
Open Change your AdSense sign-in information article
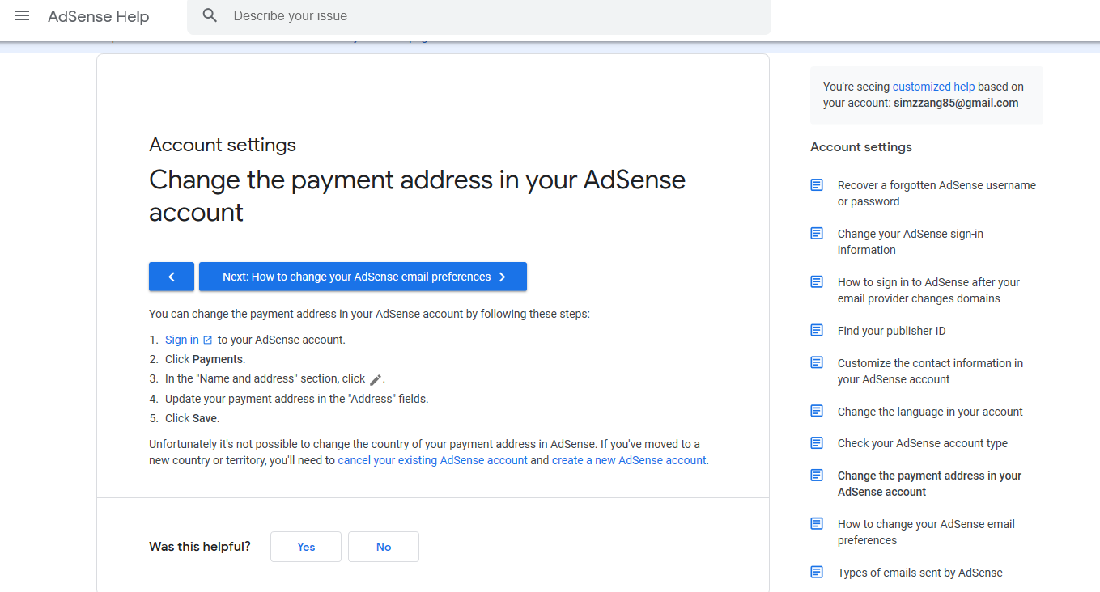point(911,242)
